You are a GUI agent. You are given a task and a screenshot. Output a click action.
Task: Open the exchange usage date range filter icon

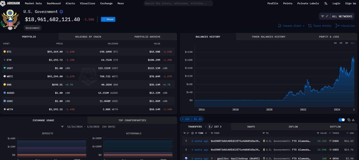[x=63, y=127]
